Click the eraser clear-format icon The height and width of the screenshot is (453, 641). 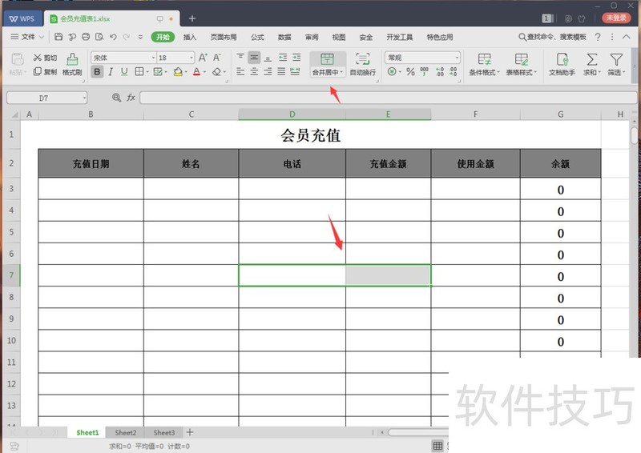tap(216, 72)
